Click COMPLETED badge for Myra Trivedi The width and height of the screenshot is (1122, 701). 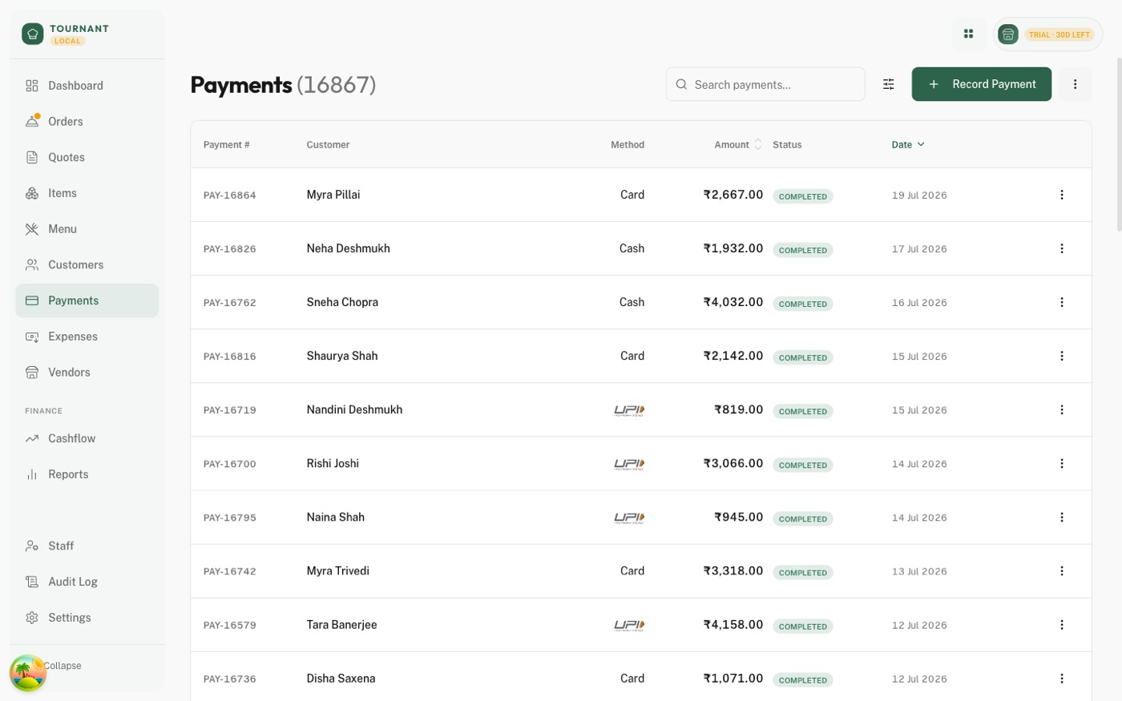pyautogui.click(x=802, y=573)
